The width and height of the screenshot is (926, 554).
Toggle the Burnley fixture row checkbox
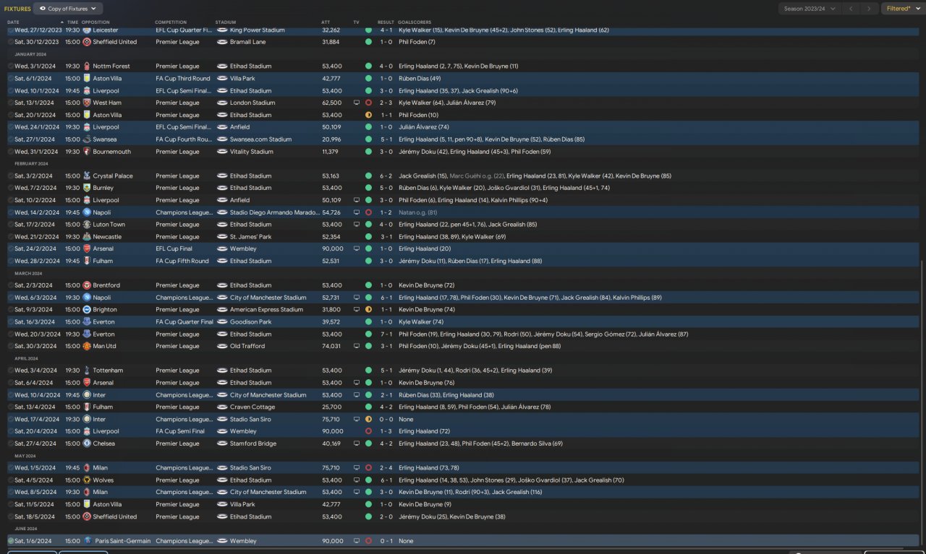(x=11, y=188)
